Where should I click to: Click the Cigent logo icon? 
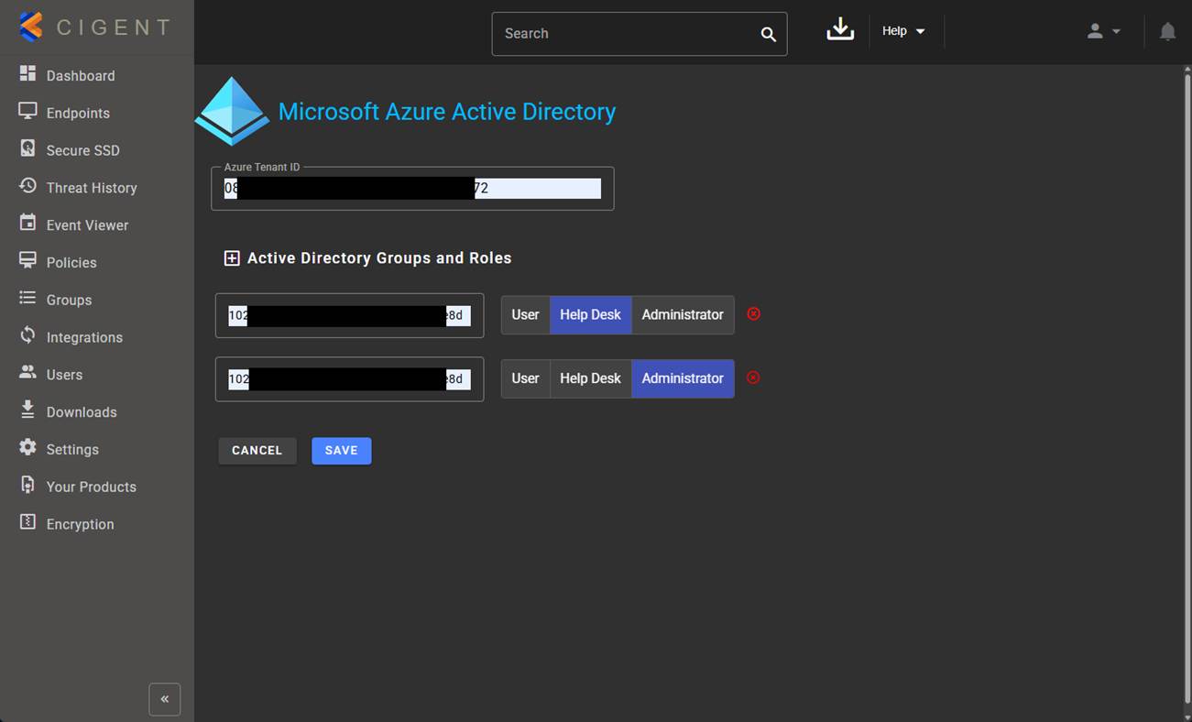(x=31, y=27)
